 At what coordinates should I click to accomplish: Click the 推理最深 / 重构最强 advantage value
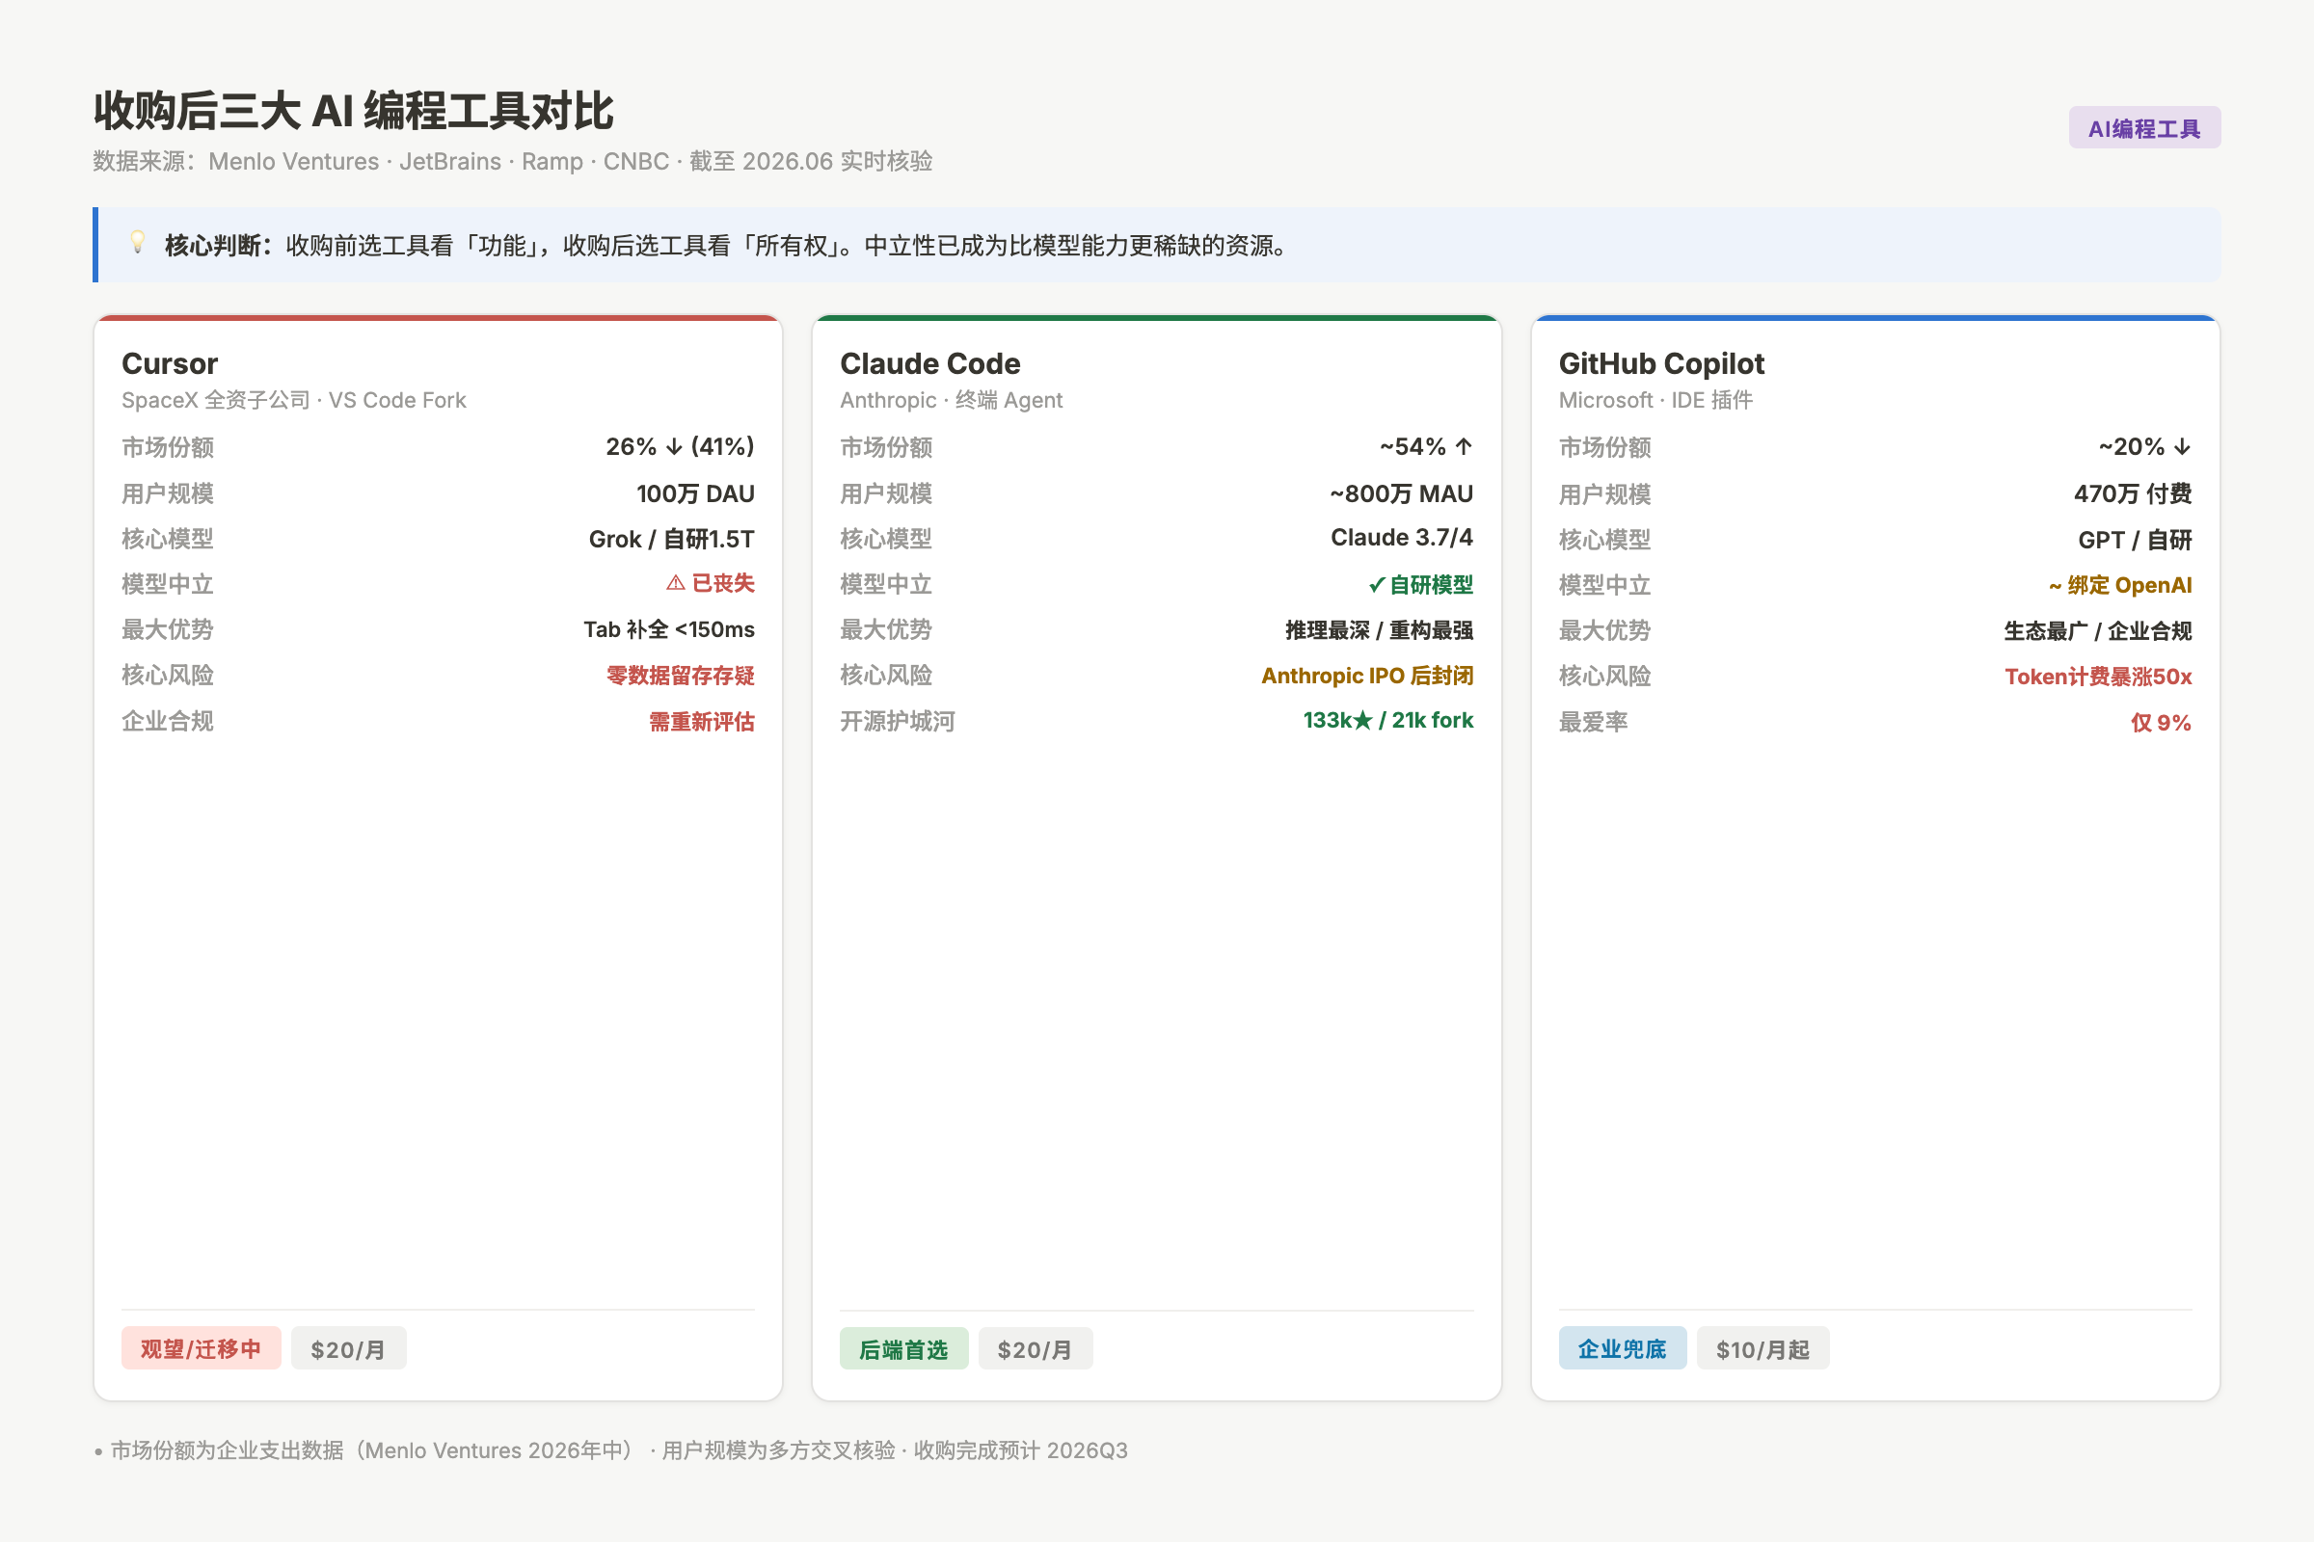(1380, 630)
